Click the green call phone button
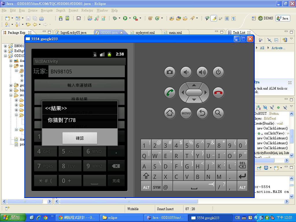The width and height of the screenshot is (296, 222). pos(170,93)
